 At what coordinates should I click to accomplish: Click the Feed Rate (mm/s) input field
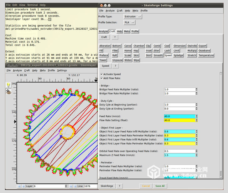[180, 116]
